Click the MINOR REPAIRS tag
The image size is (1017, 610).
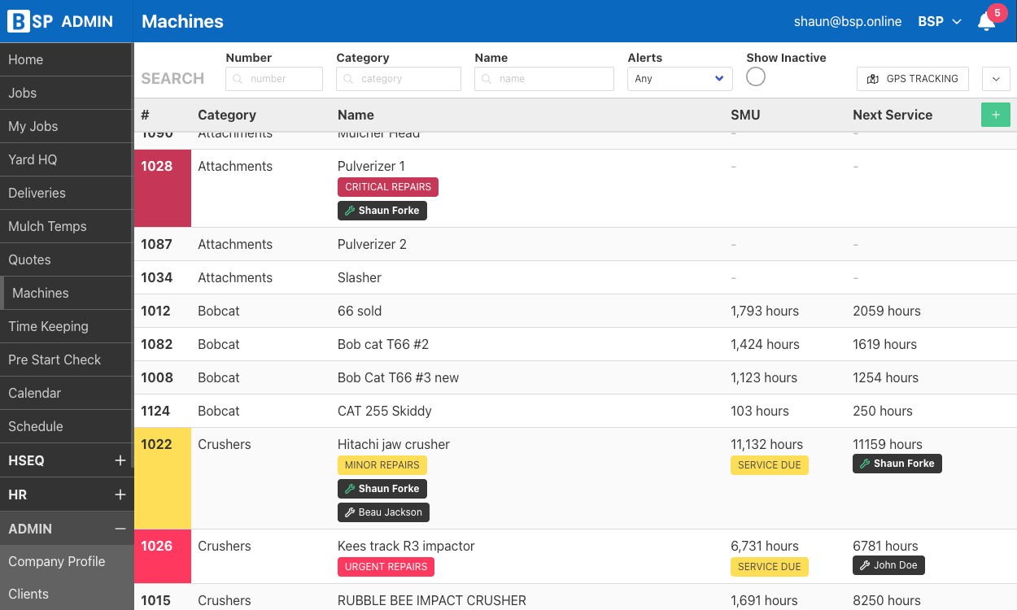(x=382, y=465)
